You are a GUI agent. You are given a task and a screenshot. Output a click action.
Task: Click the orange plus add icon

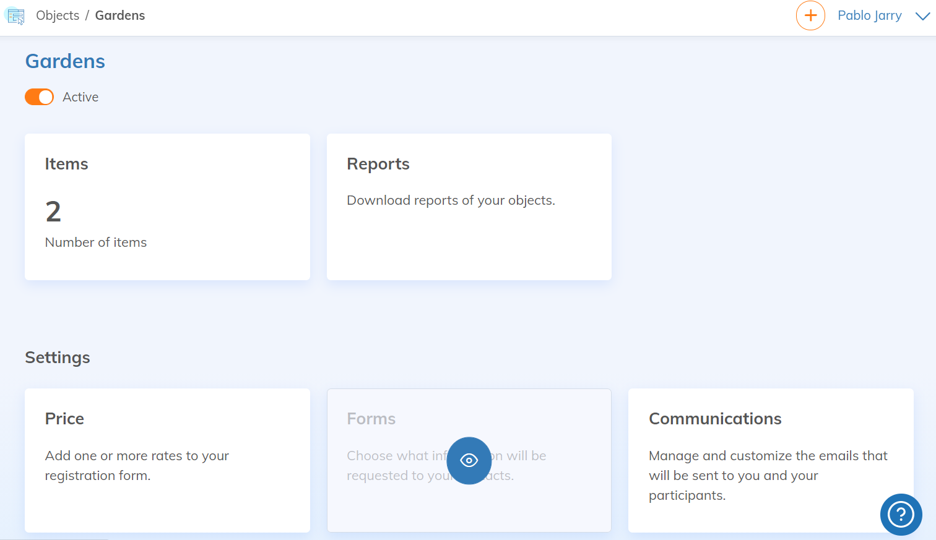point(810,15)
